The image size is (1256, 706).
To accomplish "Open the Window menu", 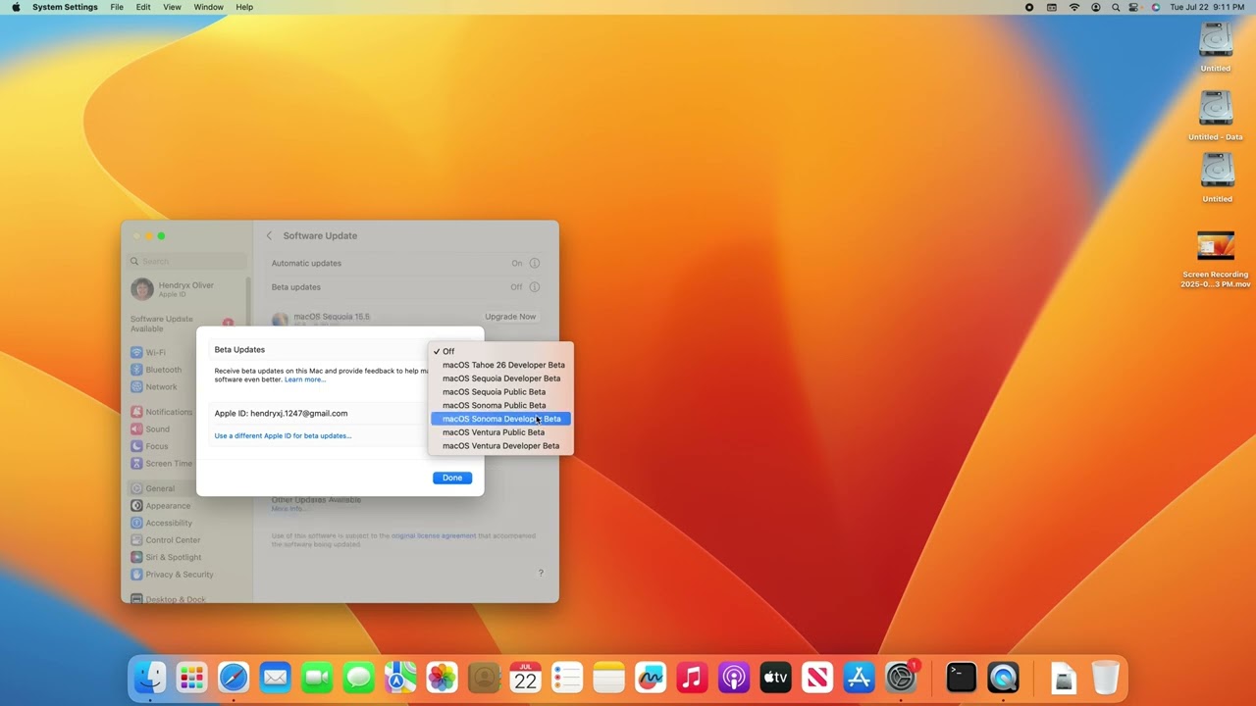I will click(208, 7).
